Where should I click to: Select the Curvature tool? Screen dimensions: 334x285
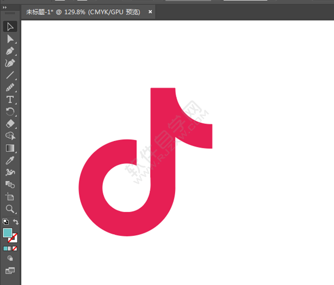[x=10, y=63]
